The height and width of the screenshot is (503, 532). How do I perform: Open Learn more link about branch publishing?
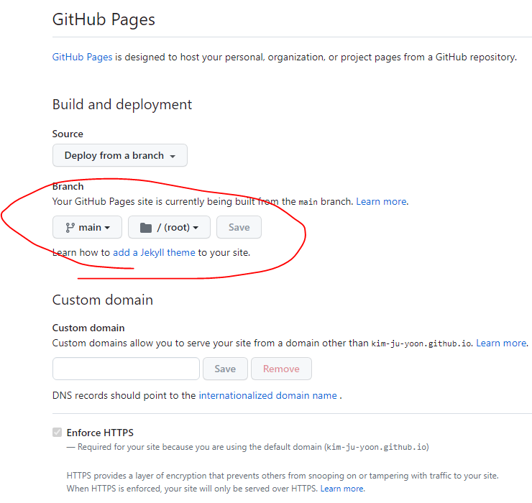382,201
